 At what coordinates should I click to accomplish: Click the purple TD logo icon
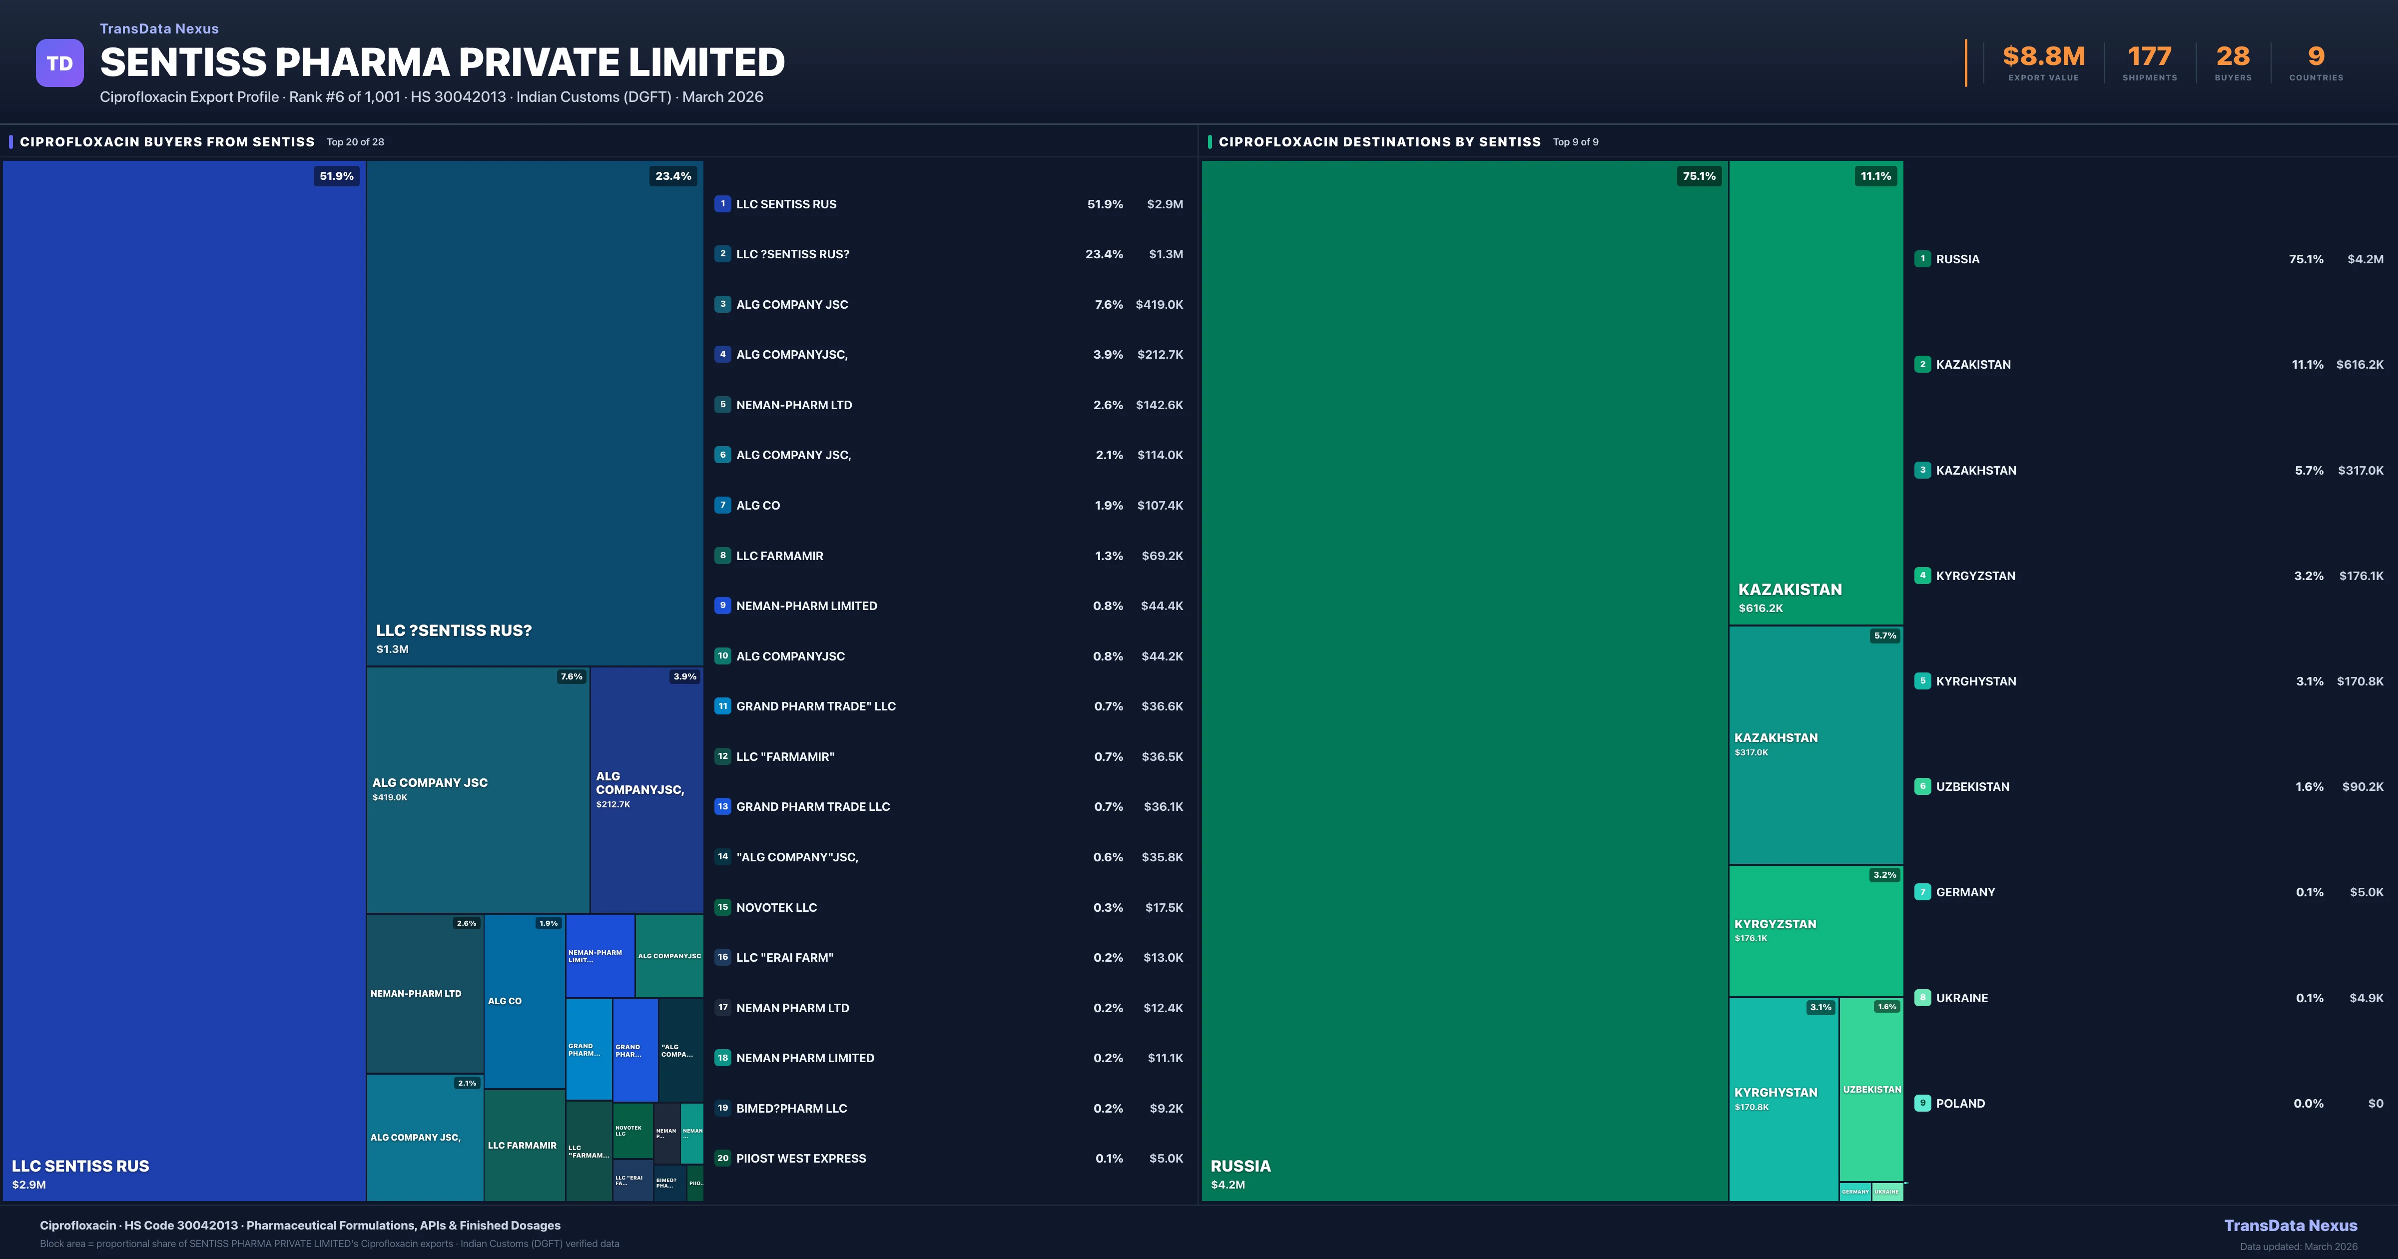tap(59, 63)
